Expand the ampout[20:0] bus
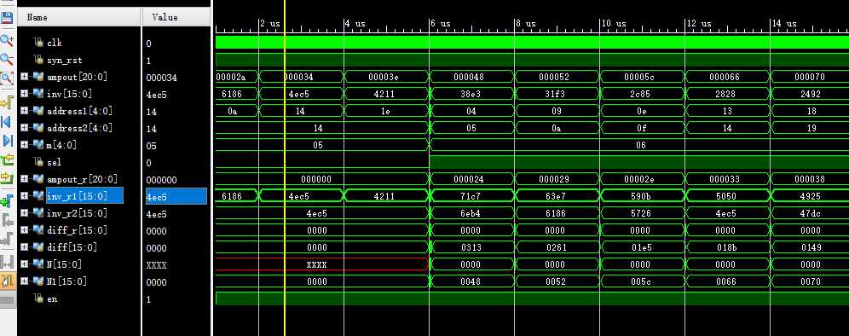The image size is (849, 336). (24, 77)
